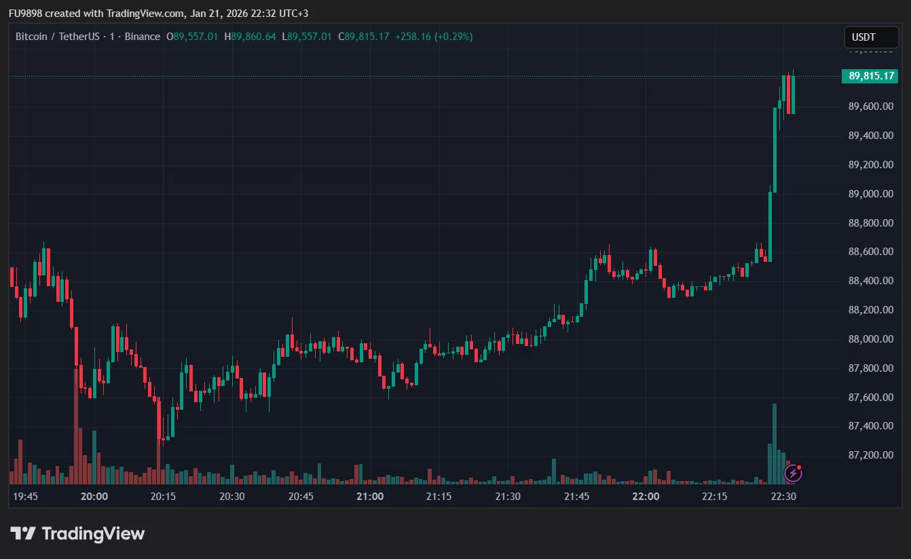
Task: Click the TradingView logo icon at bottom
Action: tap(23, 534)
